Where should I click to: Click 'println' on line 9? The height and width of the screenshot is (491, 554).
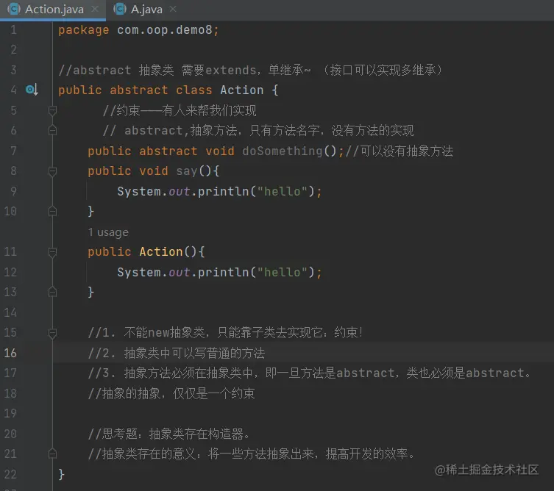[224, 191]
